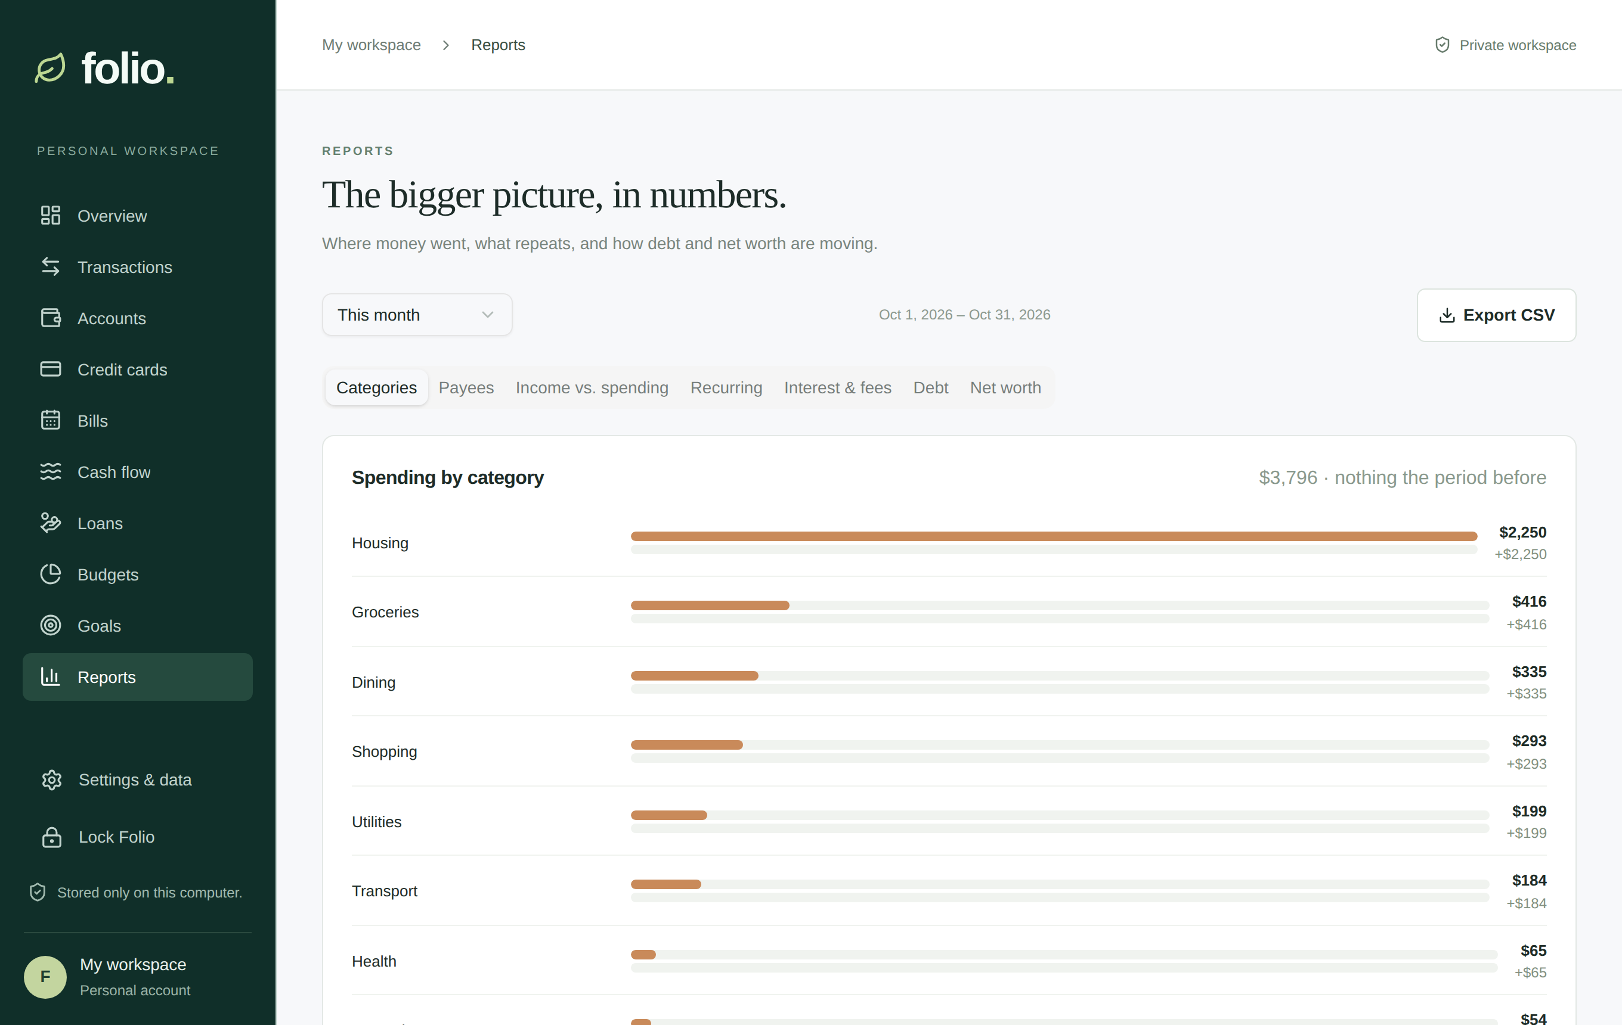The image size is (1622, 1025).
Task: Switch to the Payees tab
Action: coord(466,388)
